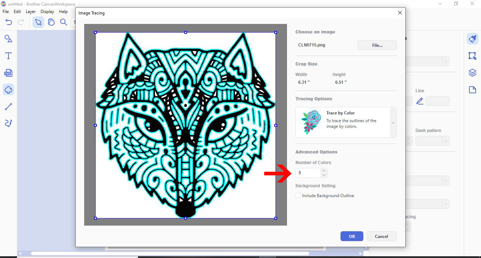This screenshot has height=258, width=481.
Task: Open the Edit menu
Action: (17, 12)
